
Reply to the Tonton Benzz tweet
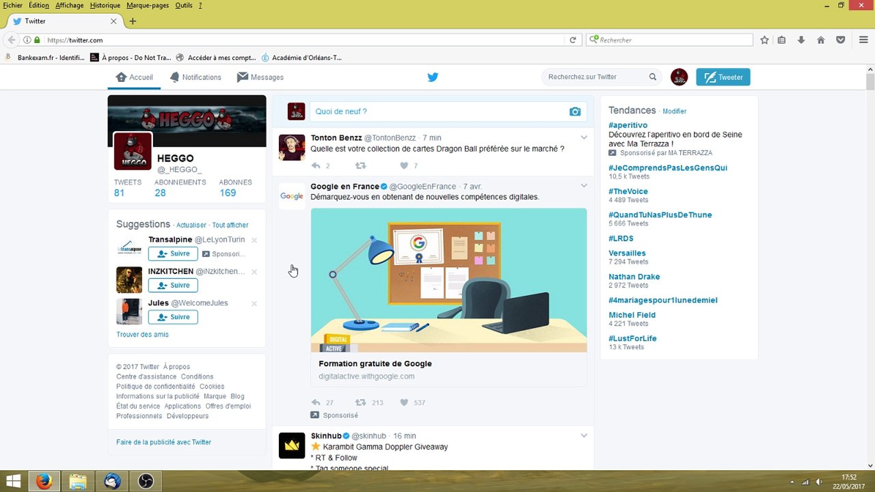pyautogui.click(x=316, y=165)
